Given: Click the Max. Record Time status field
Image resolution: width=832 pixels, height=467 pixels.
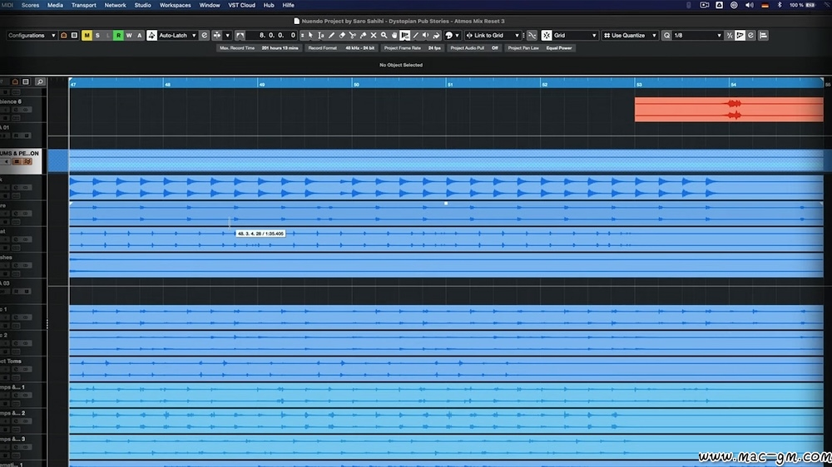Looking at the screenshot, I should (259, 48).
